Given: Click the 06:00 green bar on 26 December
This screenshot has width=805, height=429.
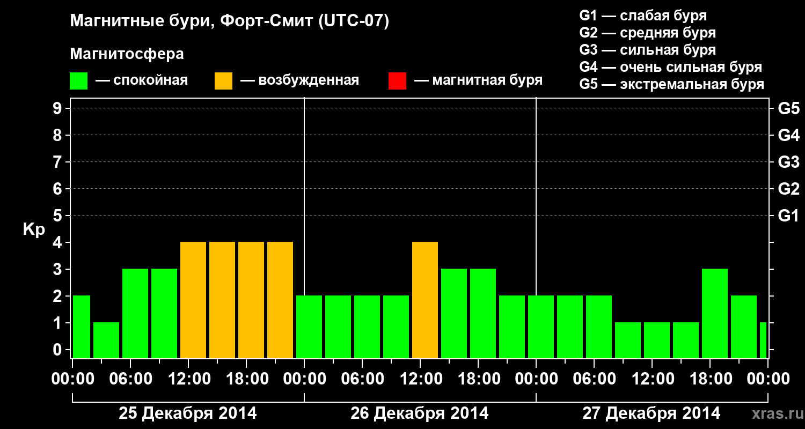Looking at the screenshot, I should pyautogui.click(x=367, y=327).
